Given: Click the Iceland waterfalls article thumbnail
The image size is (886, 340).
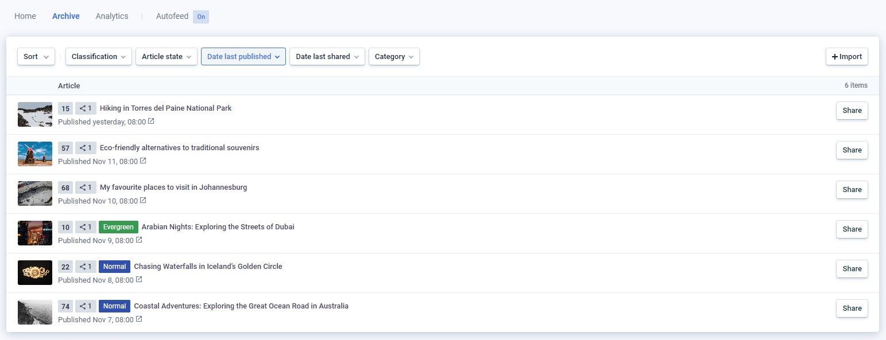Looking at the screenshot, I should point(35,273).
